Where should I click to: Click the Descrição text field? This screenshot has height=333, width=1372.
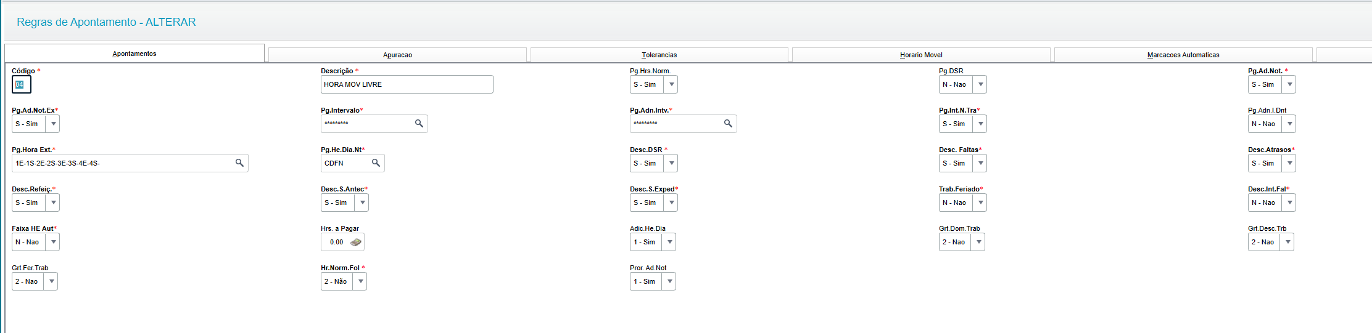tap(407, 84)
